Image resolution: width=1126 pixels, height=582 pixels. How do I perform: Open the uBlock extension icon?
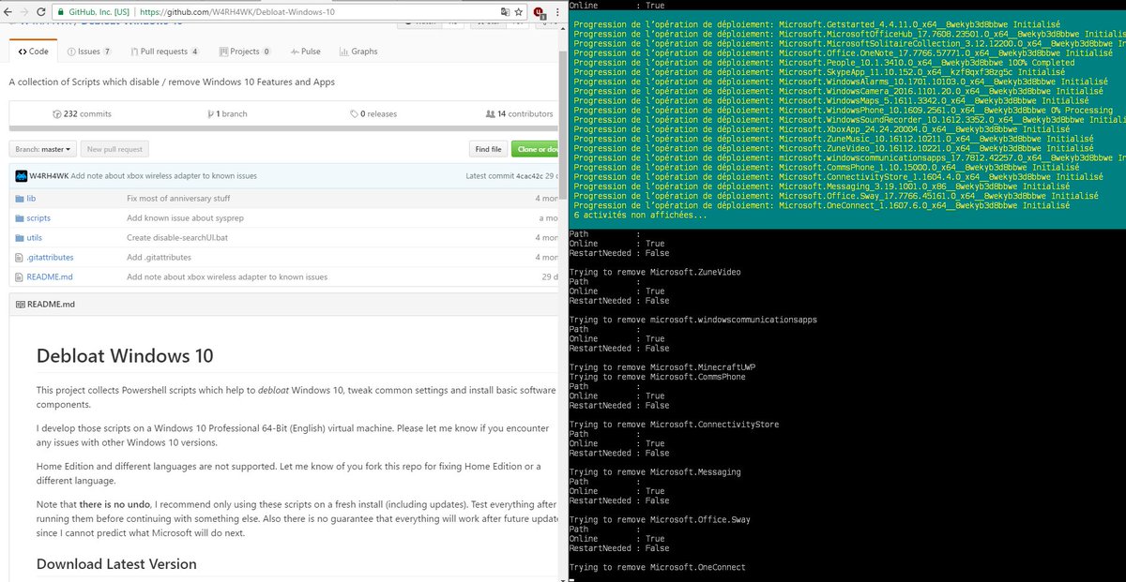point(540,12)
